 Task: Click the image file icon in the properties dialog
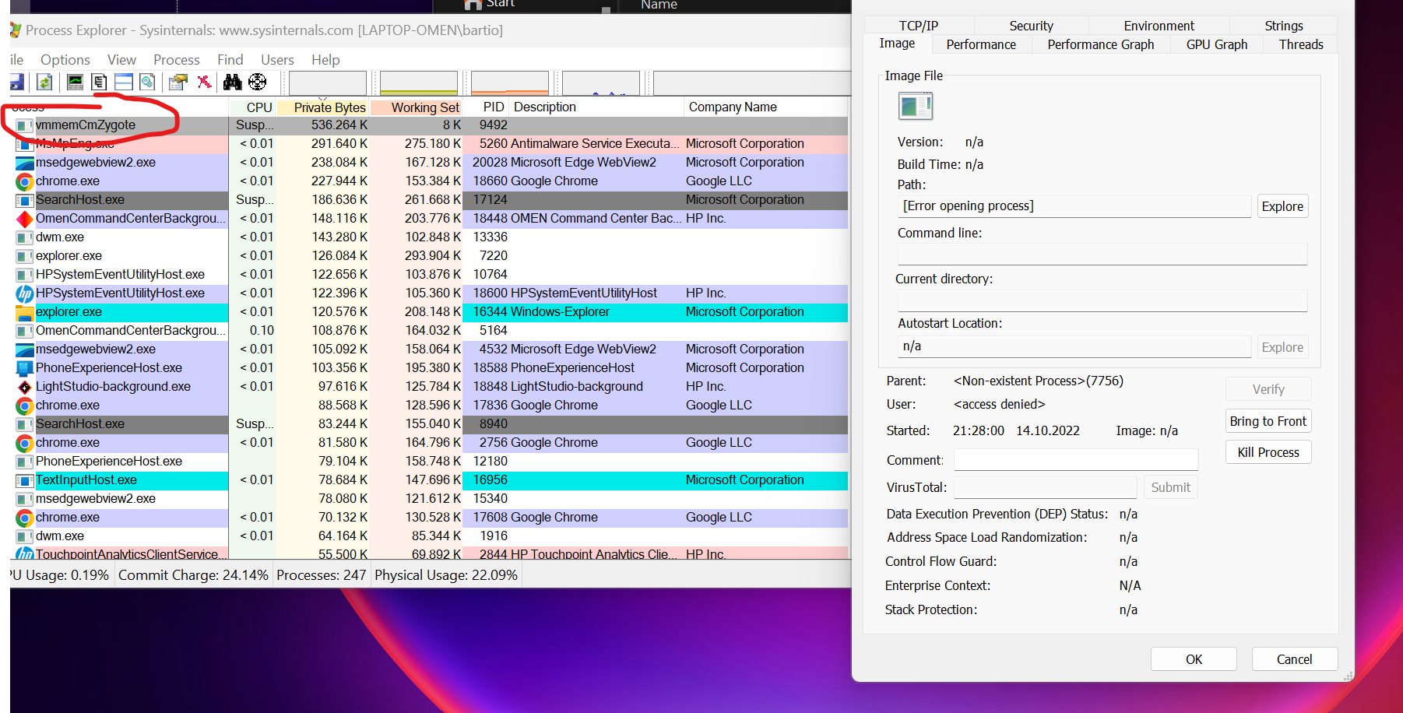[915, 106]
